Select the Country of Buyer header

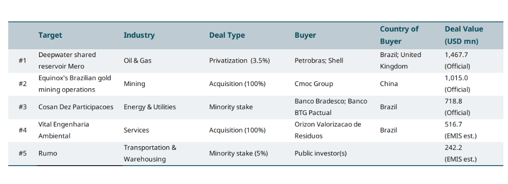[399, 35]
